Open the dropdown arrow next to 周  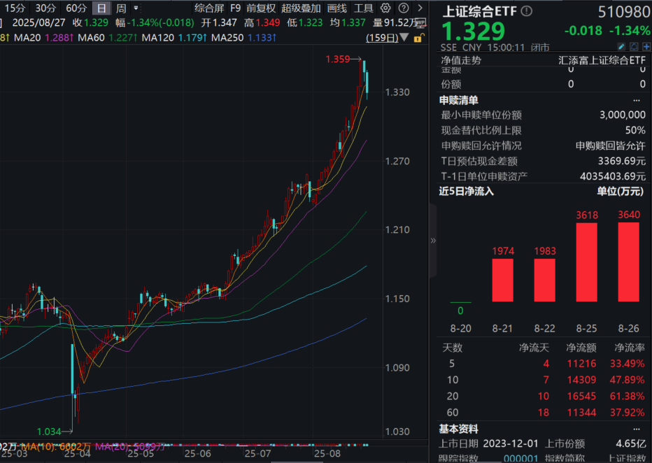135,8
